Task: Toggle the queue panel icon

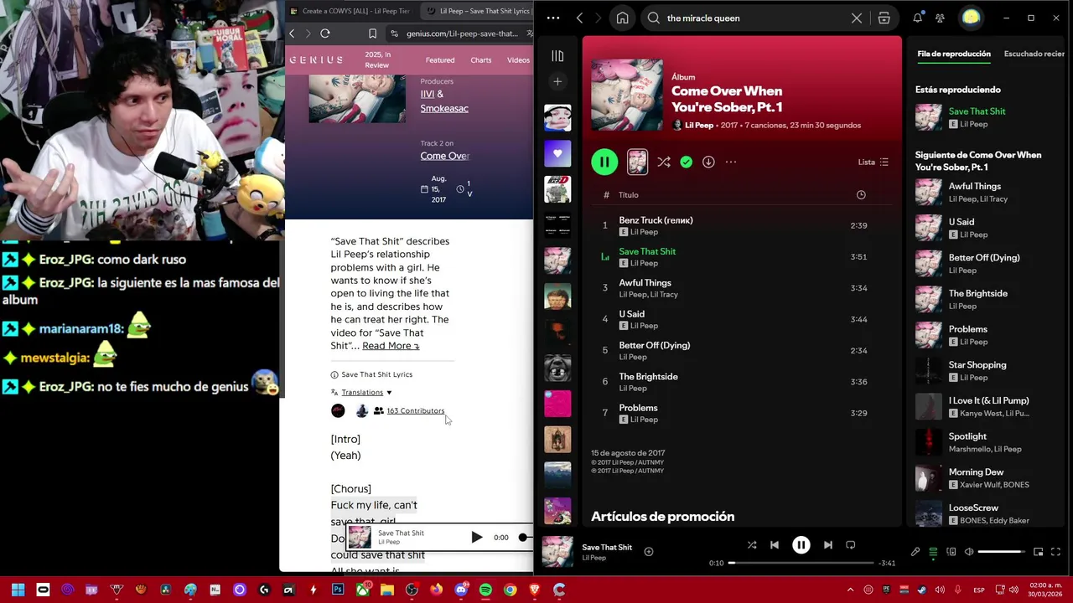Action: (x=933, y=552)
